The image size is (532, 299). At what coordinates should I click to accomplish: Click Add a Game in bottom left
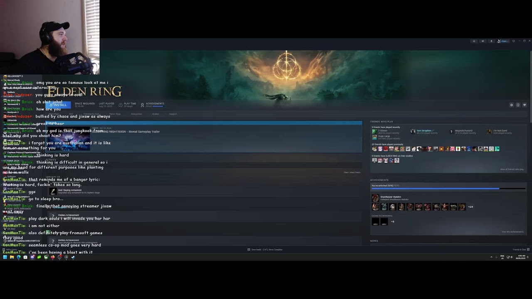10,250
